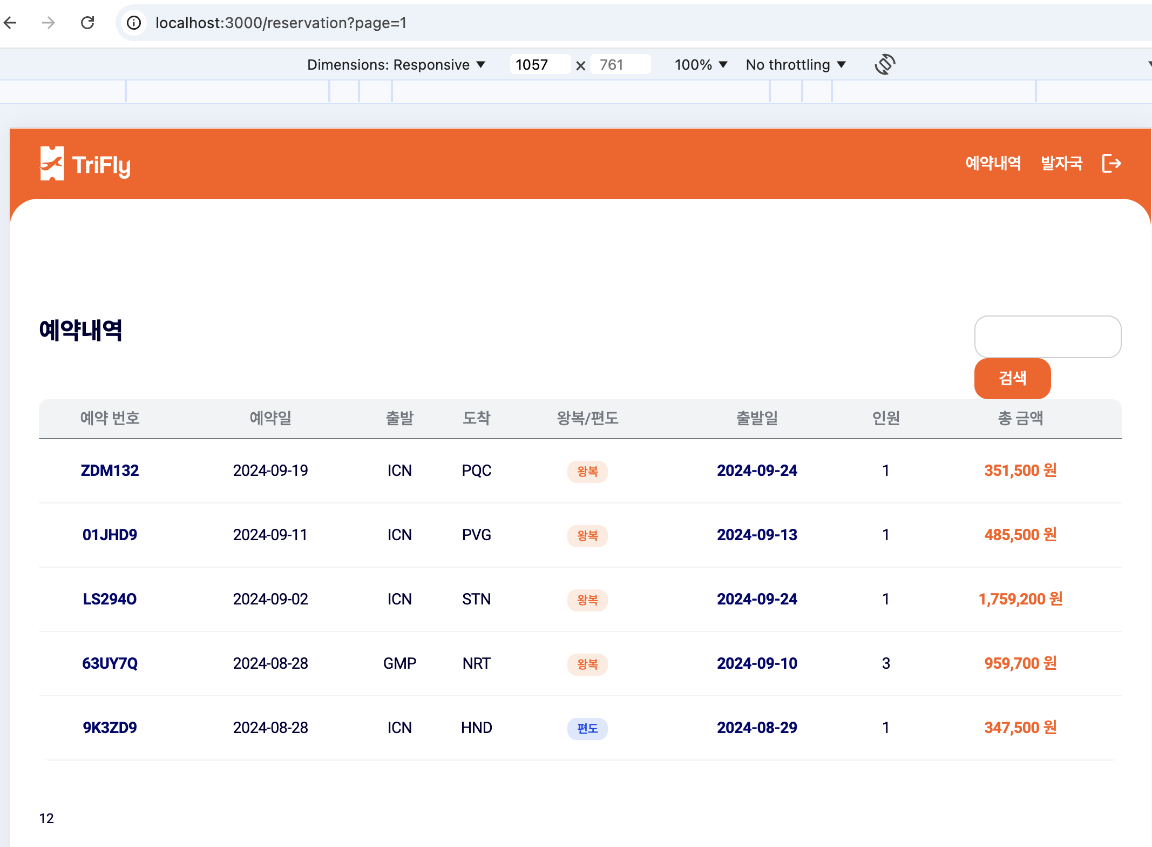Open the Dimensions Responsive dropdown
The height and width of the screenshot is (847, 1152).
(396, 65)
